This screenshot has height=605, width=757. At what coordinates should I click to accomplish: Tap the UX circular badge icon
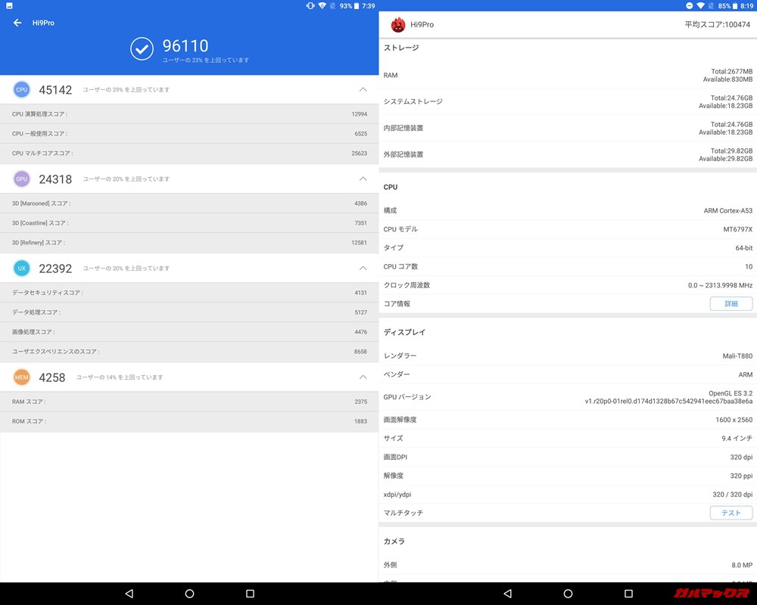(21, 268)
